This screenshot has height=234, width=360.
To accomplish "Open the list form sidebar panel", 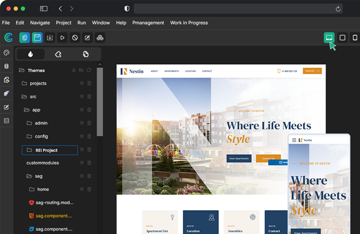I will pyautogui.click(x=6, y=120).
